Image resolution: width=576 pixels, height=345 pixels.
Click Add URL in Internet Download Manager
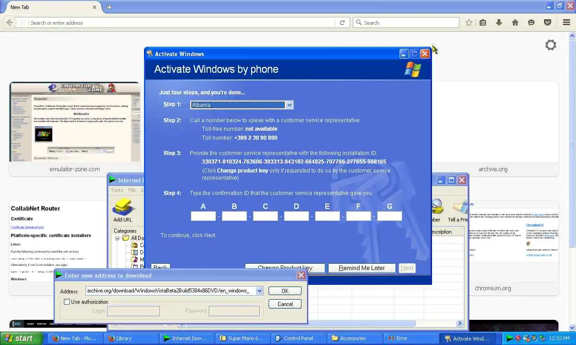tap(122, 211)
